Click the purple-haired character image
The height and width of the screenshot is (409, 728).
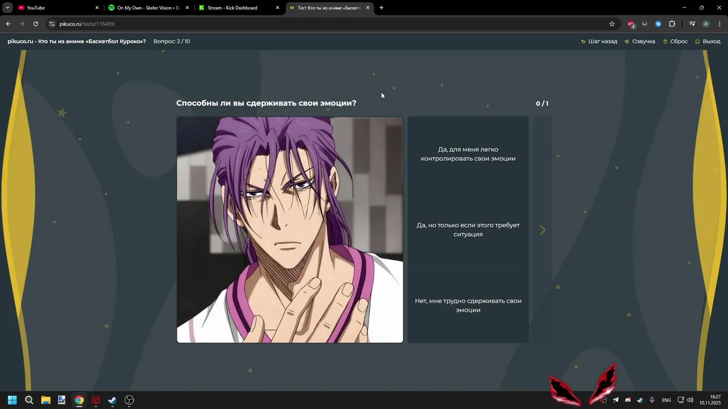coord(290,230)
